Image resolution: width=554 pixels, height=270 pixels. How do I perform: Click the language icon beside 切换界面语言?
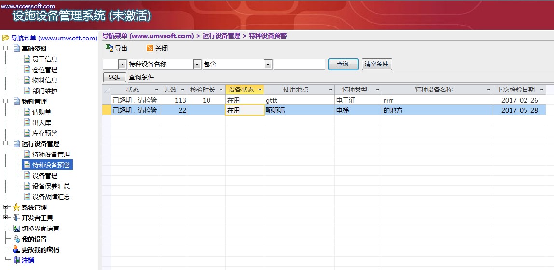tap(16, 229)
